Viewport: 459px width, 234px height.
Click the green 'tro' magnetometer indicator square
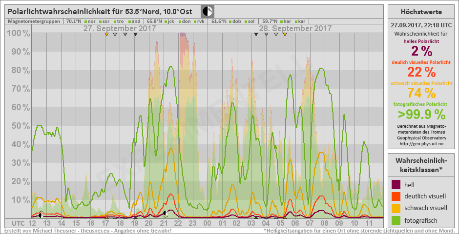(x=115, y=21)
